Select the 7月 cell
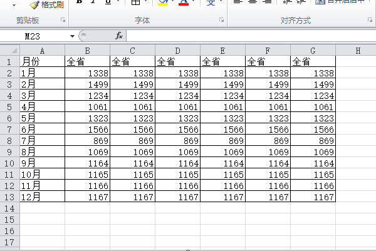This screenshot has width=376, height=251. pyautogui.click(x=42, y=140)
